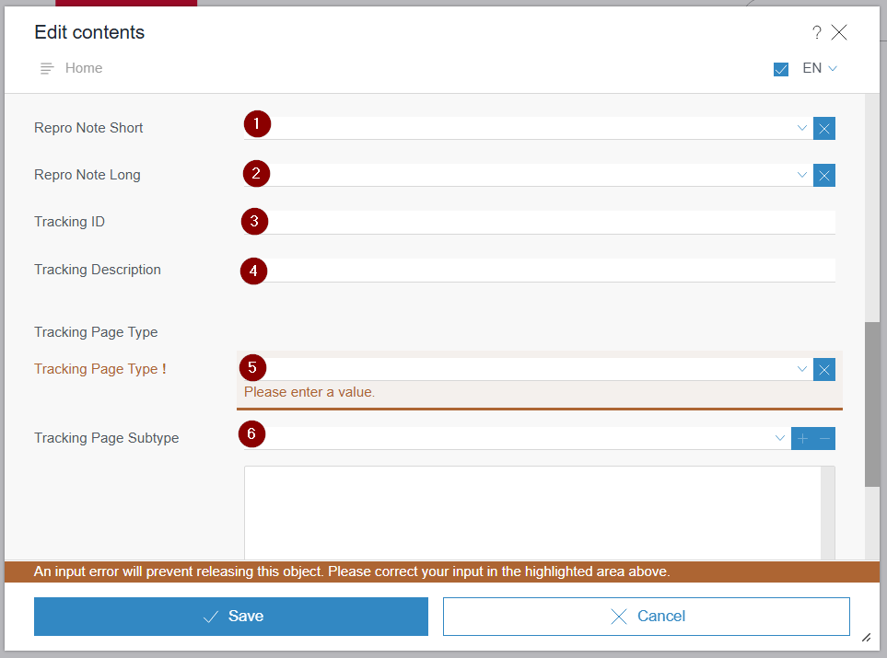Click inside the Tracking Page Subtype list box
The height and width of the screenshot is (658, 887).
coord(532,513)
